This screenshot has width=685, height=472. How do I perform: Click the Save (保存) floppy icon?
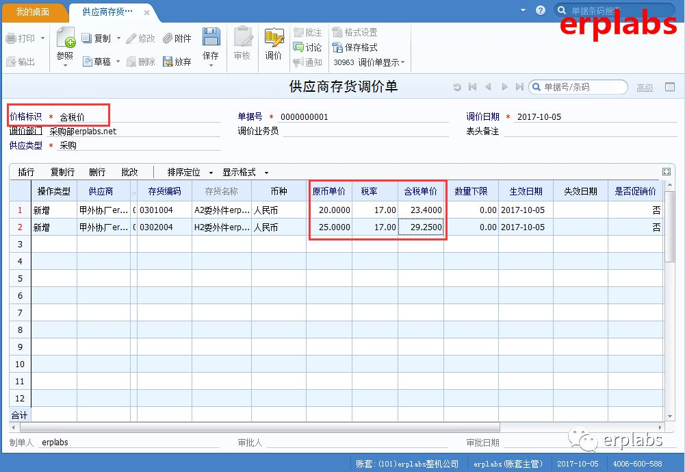[x=211, y=37]
